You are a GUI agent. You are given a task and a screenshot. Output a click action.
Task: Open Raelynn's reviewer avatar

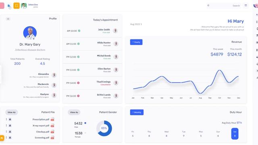(x=54, y=95)
